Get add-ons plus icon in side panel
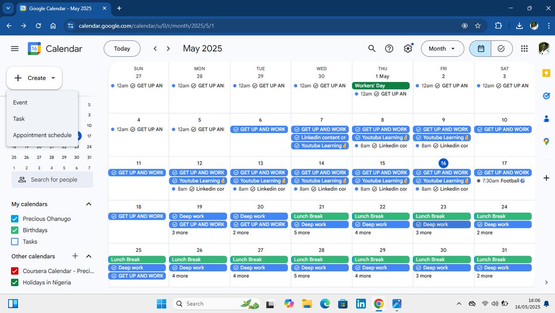This screenshot has width=555, height=313. (546, 178)
